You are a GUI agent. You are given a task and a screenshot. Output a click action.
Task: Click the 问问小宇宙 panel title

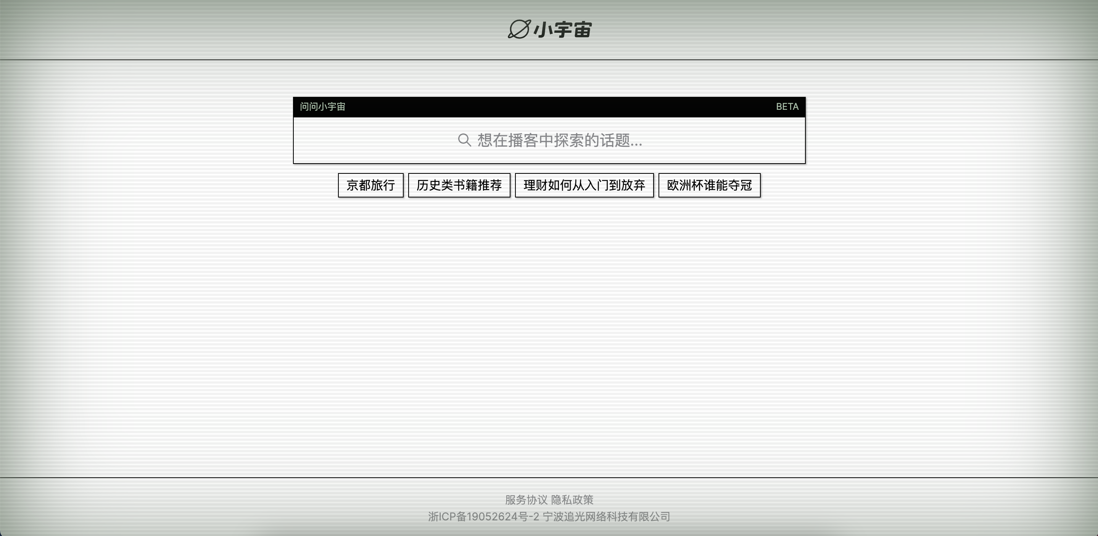pyautogui.click(x=322, y=106)
